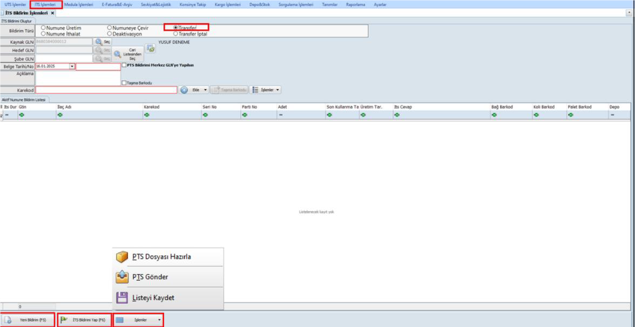The height and width of the screenshot is (327, 635).
Task: Enable PTS Bildirimi Merkez GLN'ye Yapılsın checkbox
Action: [125, 65]
